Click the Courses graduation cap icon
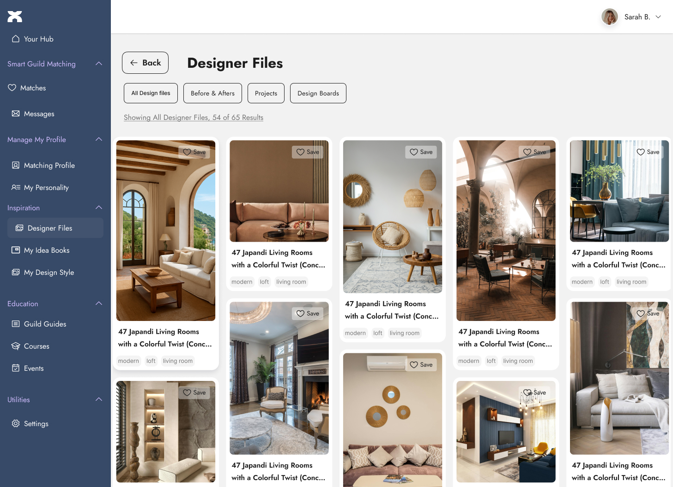This screenshot has width=673, height=487. (16, 346)
